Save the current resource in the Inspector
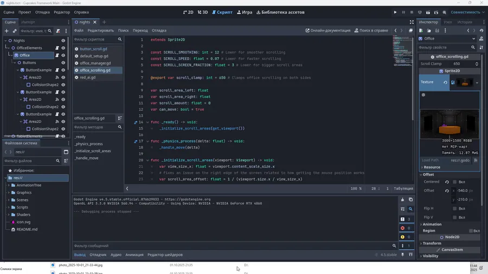 click(437, 30)
